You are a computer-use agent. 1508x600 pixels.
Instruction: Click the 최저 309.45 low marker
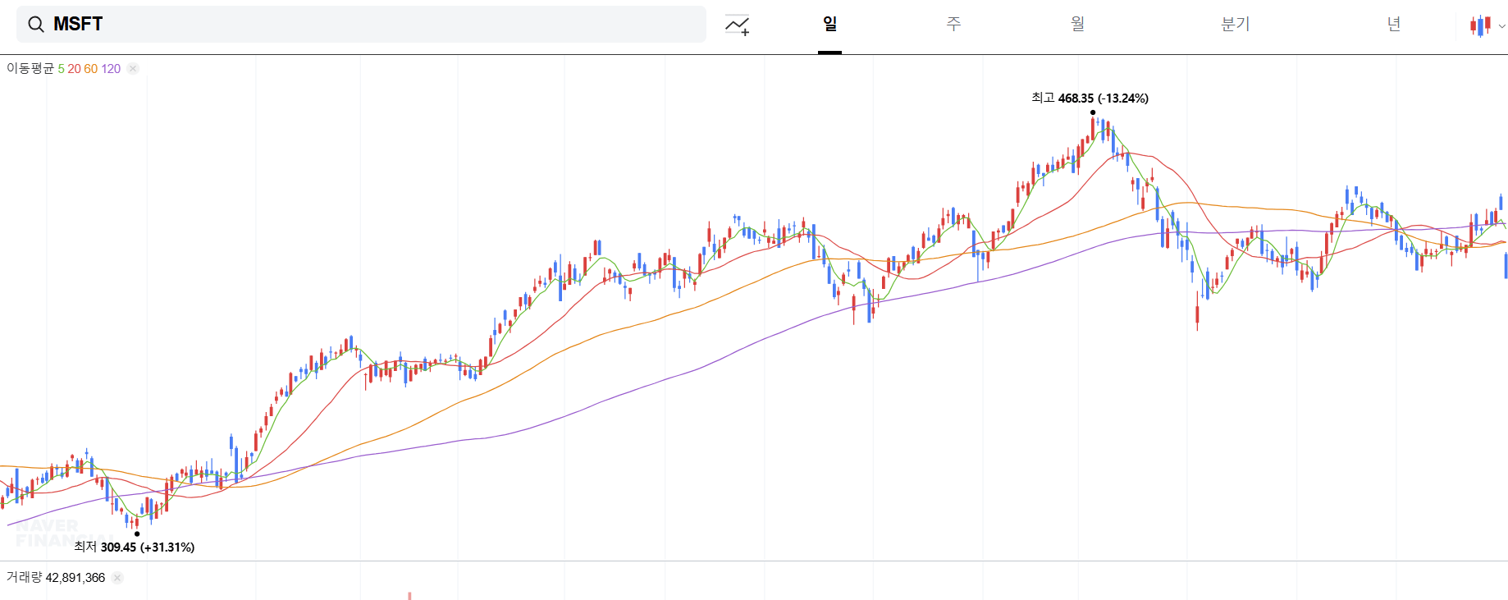pyautogui.click(x=134, y=547)
